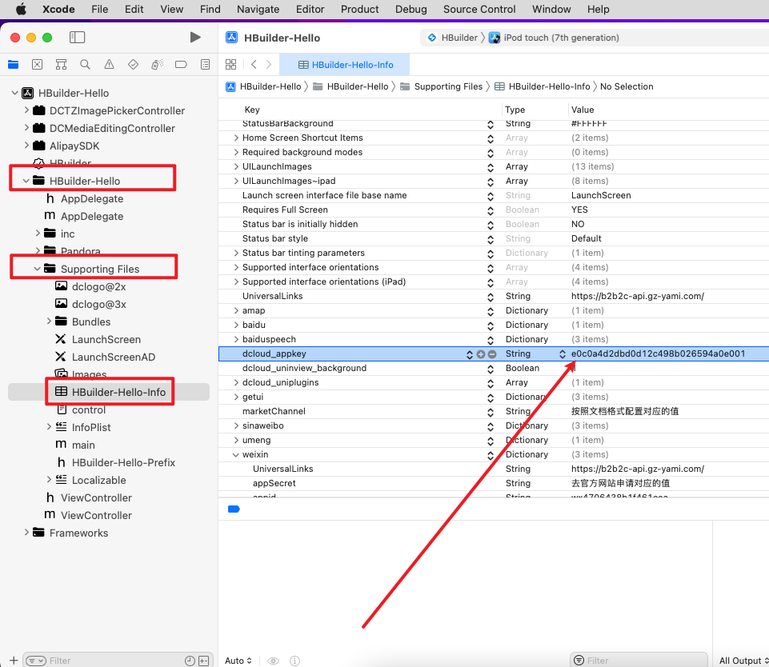Click the minus button on dcloud_appkey row

pos(492,354)
